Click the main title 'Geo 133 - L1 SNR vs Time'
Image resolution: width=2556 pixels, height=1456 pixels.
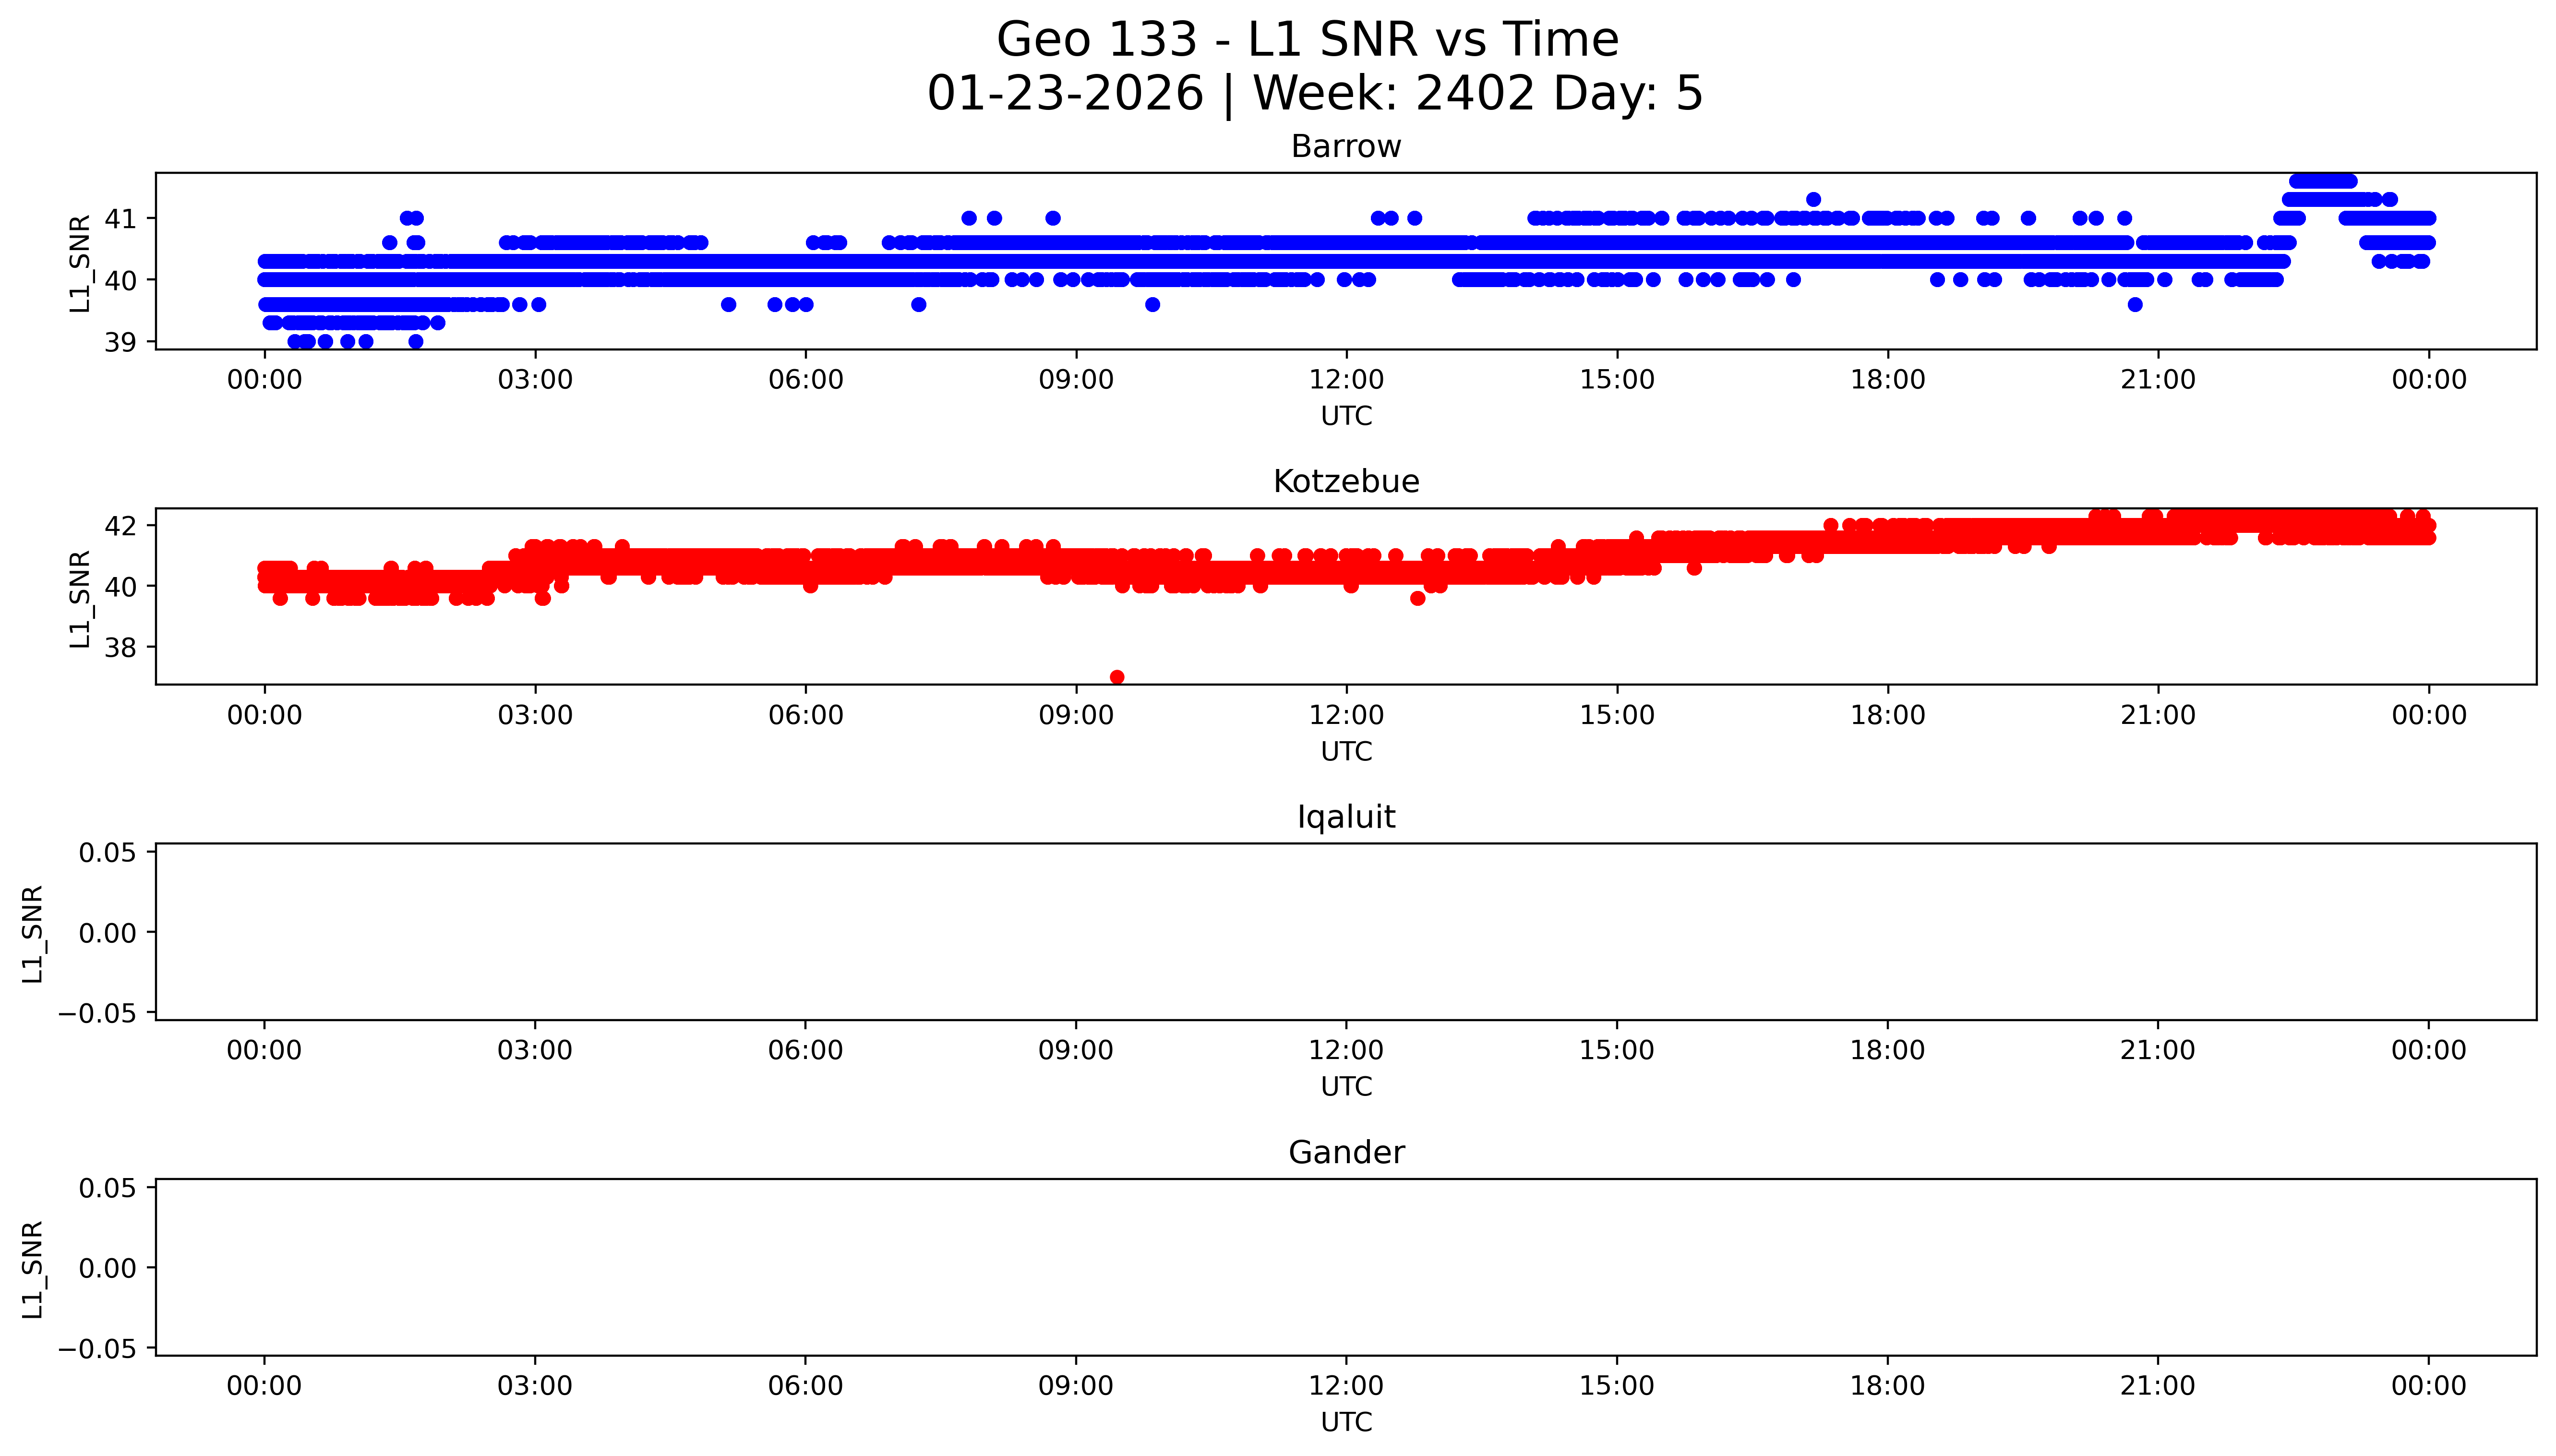pyautogui.click(x=1308, y=40)
